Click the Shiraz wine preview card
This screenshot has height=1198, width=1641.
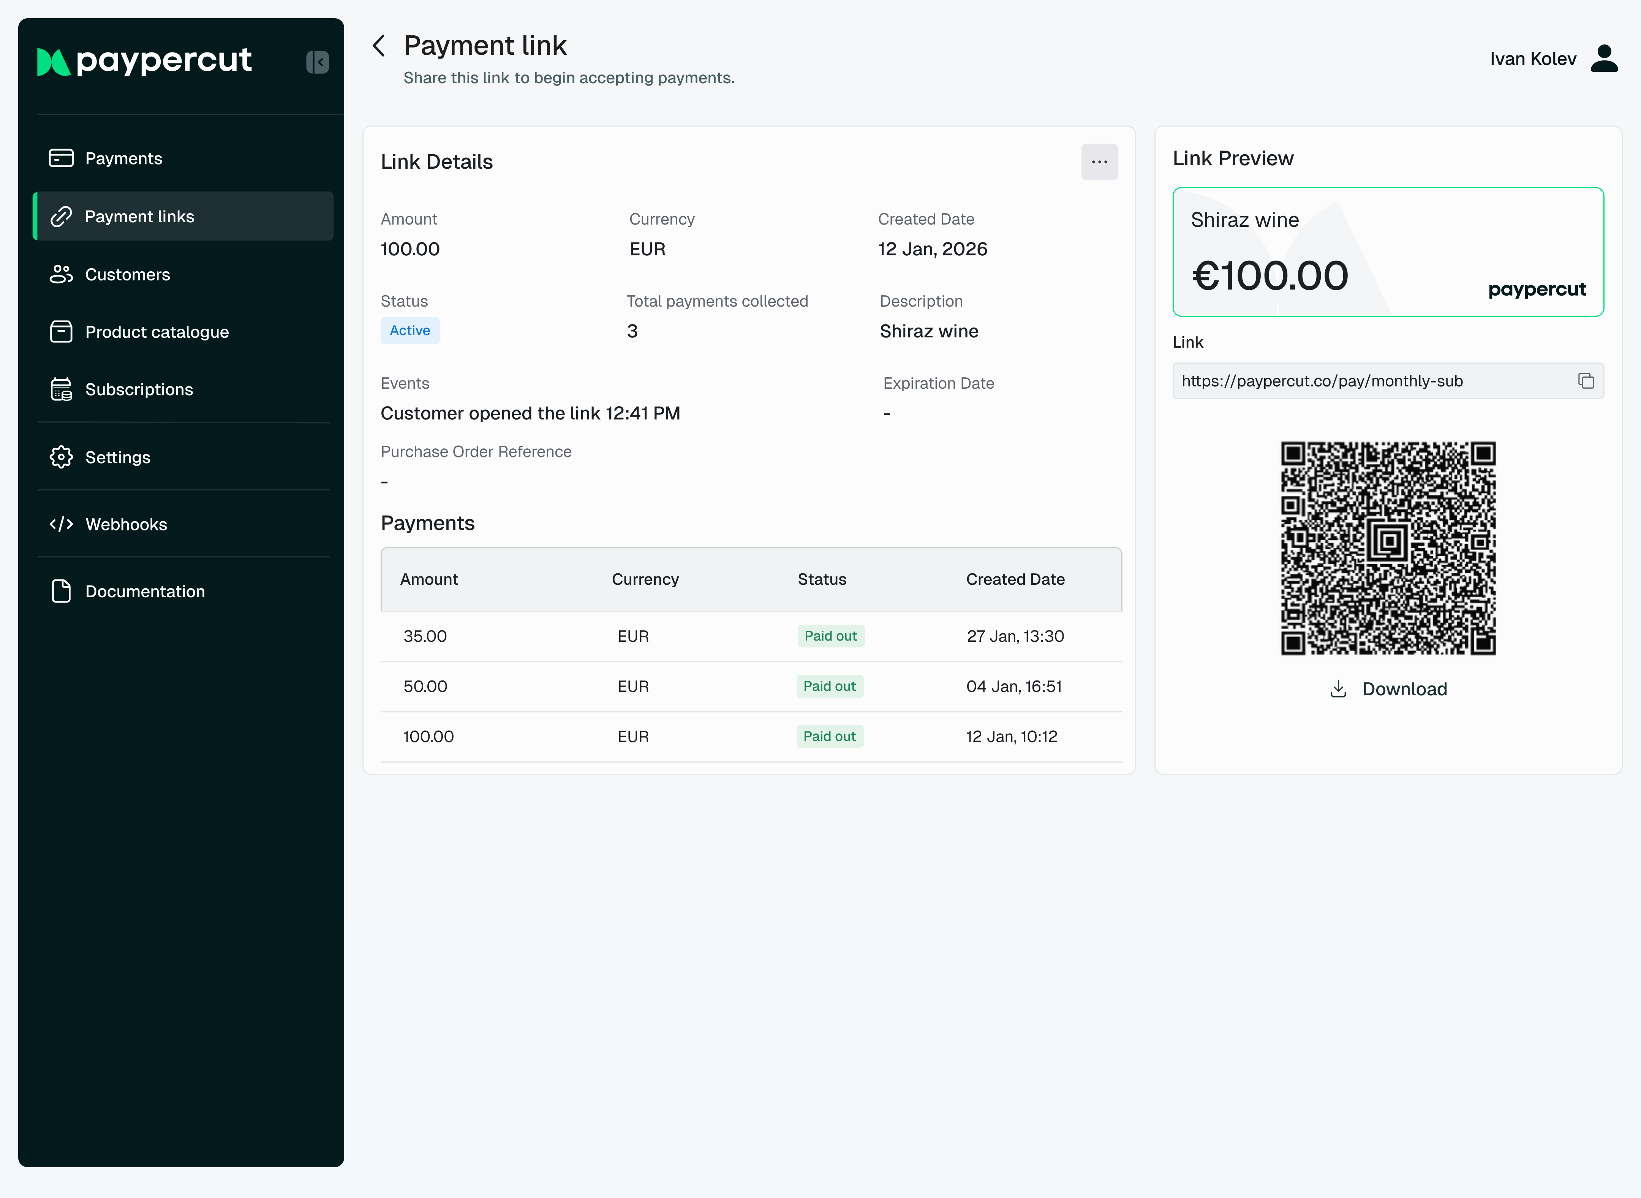click(1387, 252)
